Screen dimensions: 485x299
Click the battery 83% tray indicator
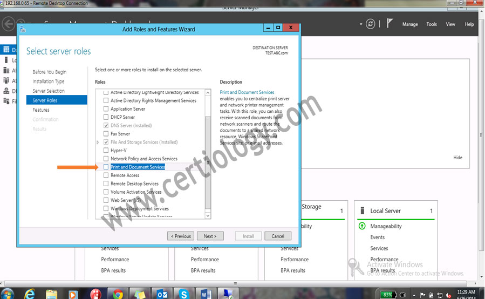point(388,295)
